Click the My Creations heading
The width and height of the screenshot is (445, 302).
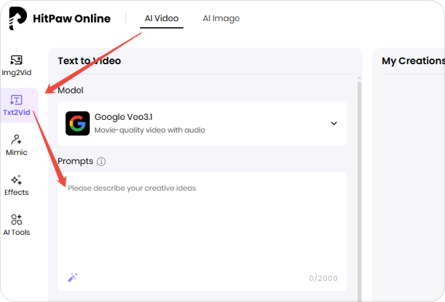pyautogui.click(x=413, y=61)
